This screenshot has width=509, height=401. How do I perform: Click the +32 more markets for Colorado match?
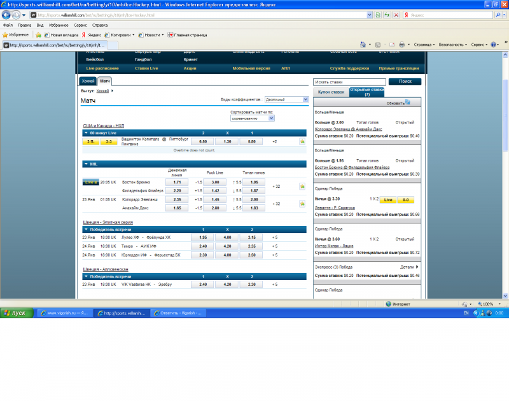pyautogui.click(x=276, y=204)
